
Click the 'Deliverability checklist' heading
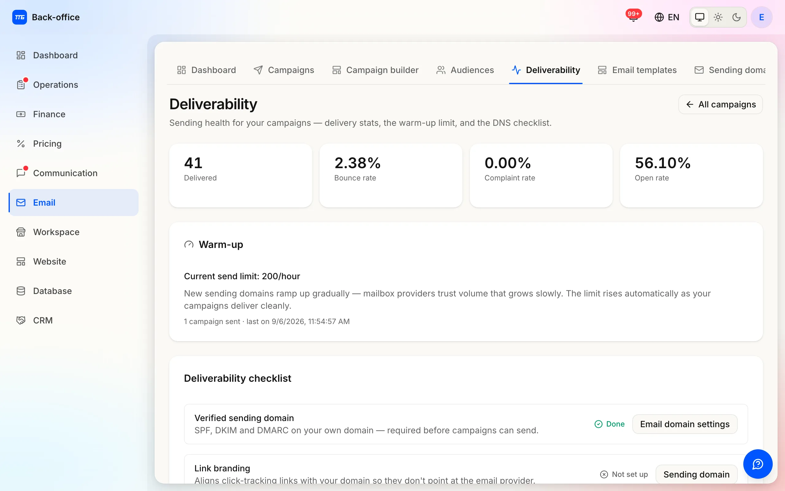237,378
